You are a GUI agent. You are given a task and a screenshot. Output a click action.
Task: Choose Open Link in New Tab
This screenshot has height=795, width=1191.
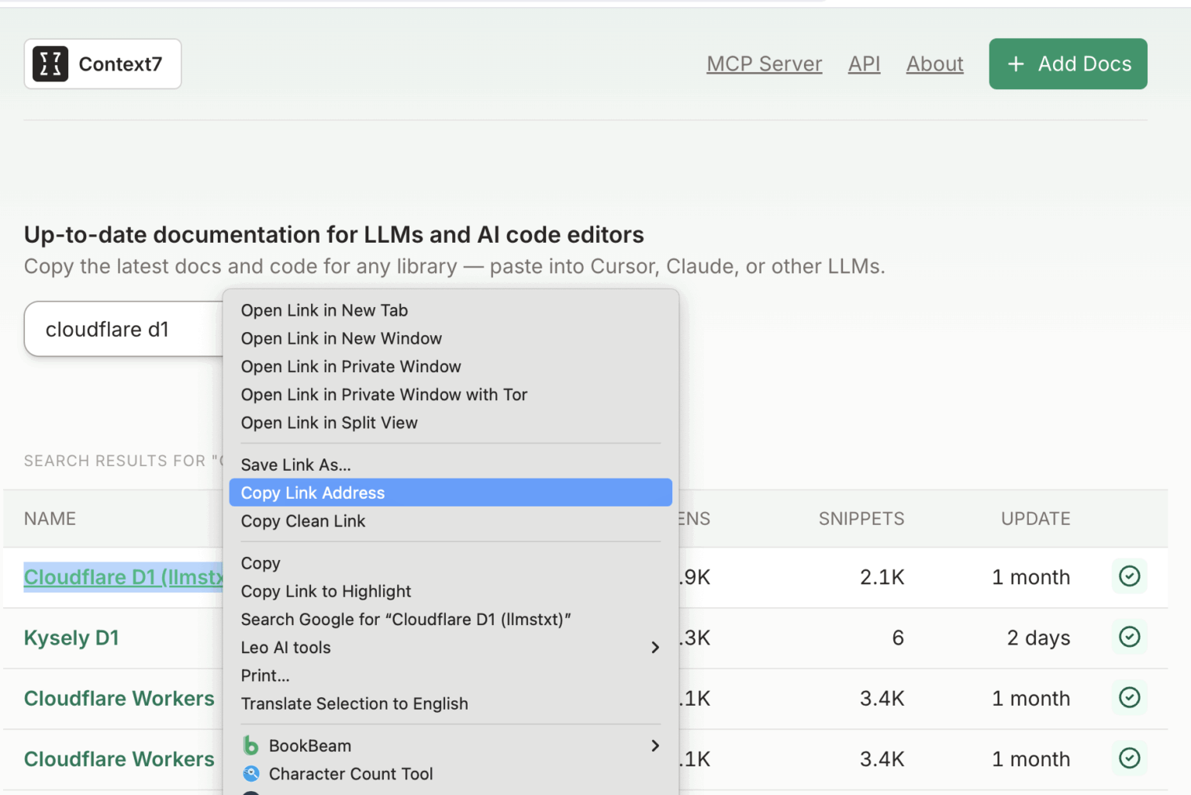pos(324,310)
